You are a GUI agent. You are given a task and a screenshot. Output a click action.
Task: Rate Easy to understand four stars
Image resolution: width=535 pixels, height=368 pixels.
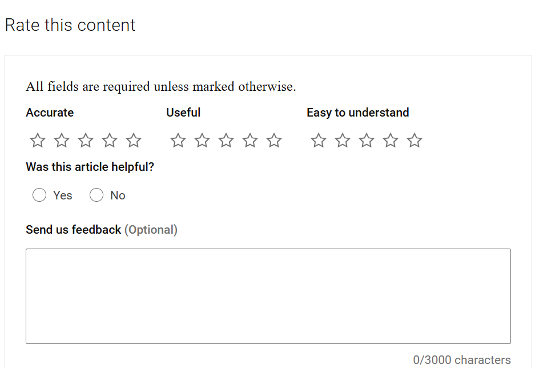coord(391,141)
